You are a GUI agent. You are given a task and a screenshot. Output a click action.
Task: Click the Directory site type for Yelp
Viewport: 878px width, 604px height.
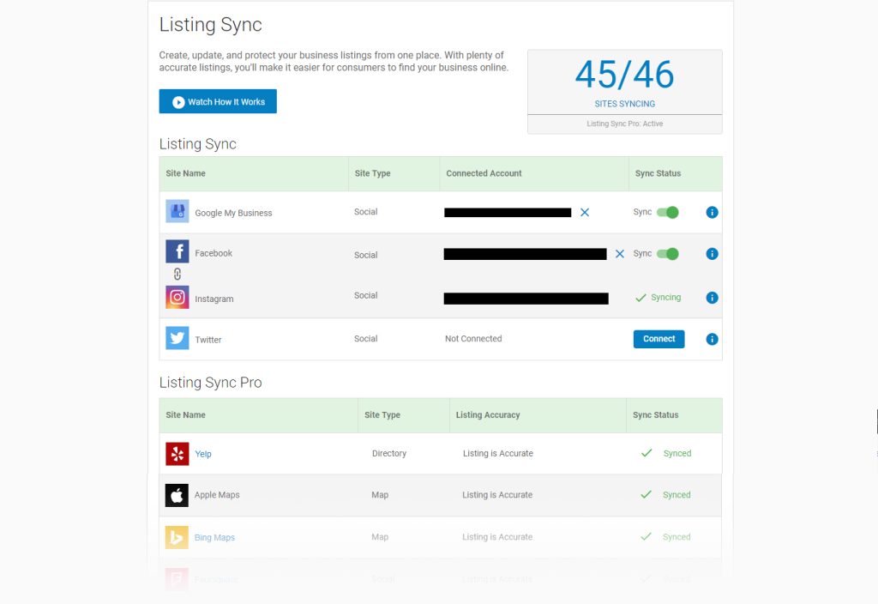[389, 453]
